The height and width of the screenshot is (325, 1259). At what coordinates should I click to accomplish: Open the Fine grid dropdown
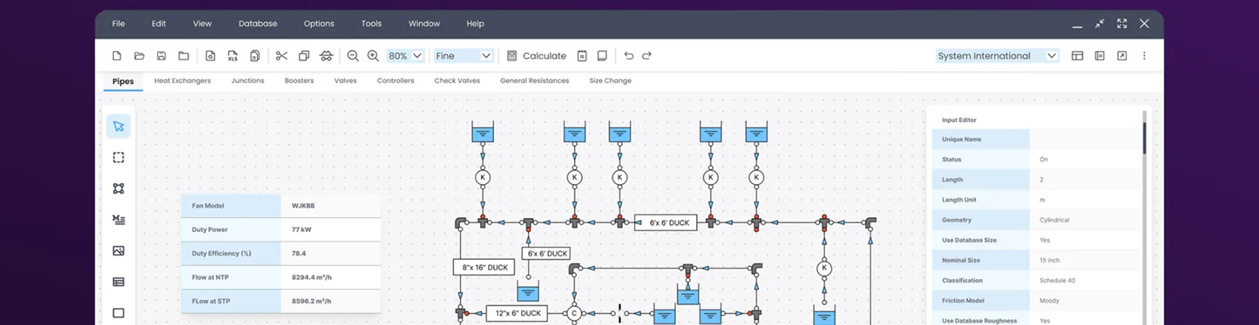point(464,55)
